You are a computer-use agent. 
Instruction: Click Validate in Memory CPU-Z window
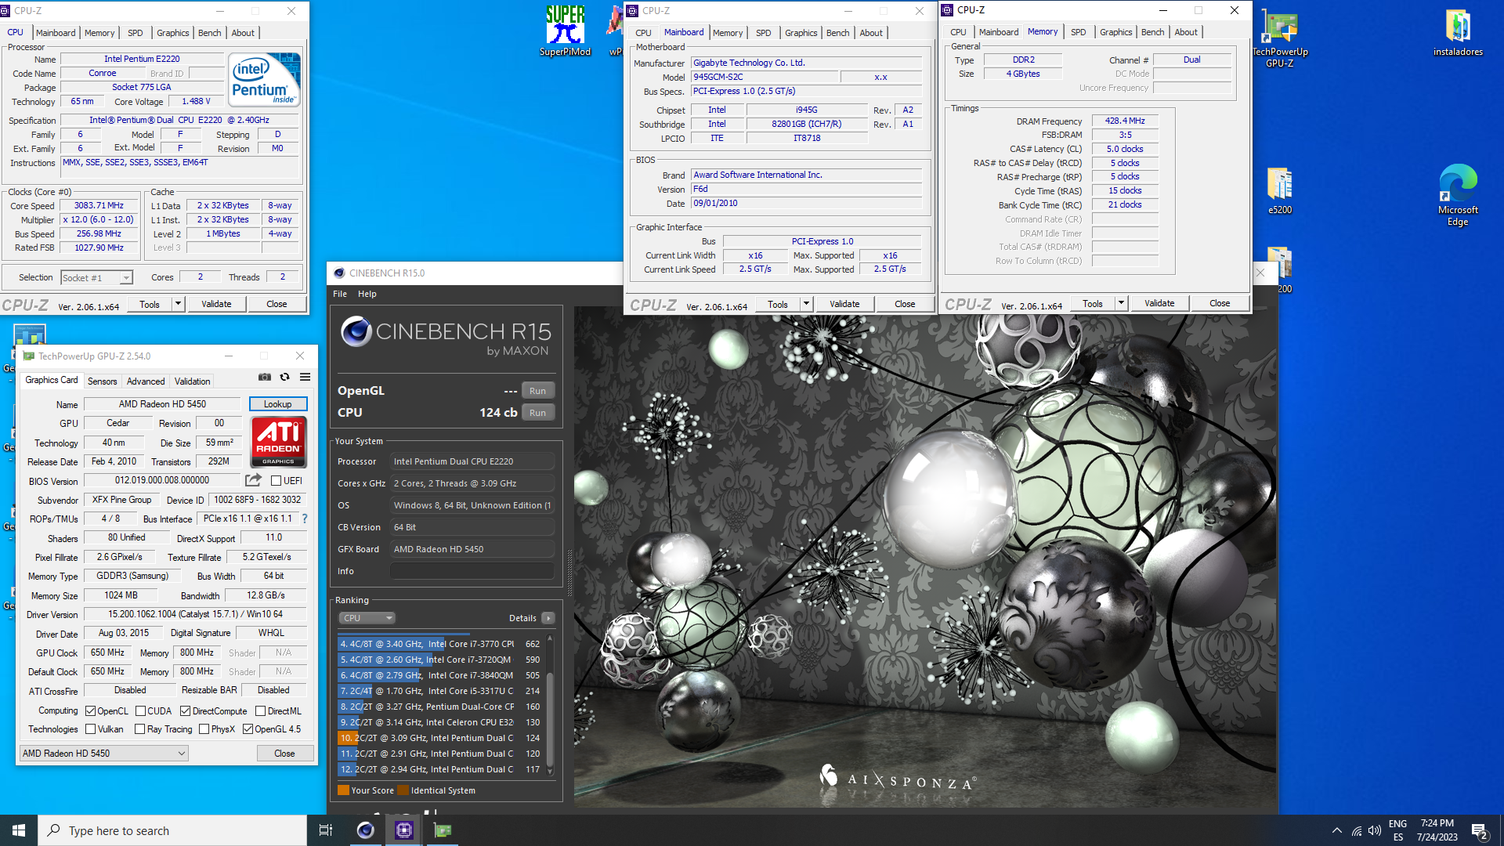[1159, 303]
